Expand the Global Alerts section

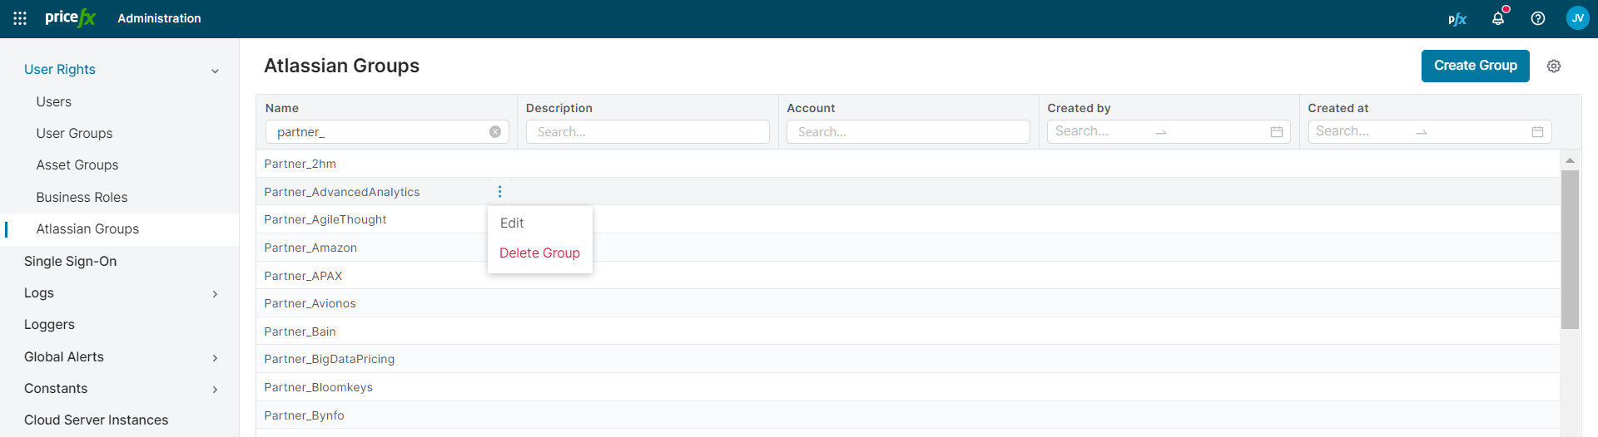[215, 358]
